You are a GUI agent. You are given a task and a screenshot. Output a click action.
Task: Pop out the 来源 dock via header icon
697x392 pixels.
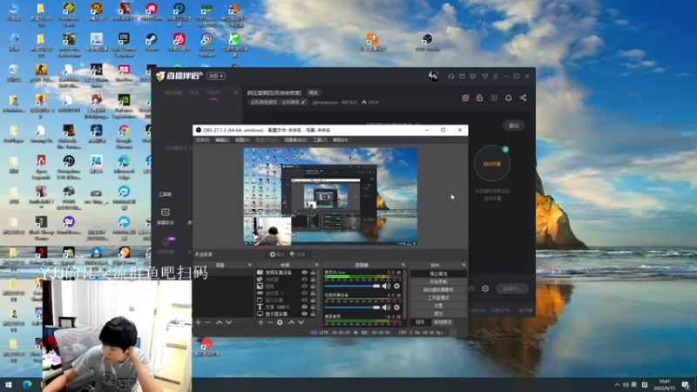tap(317, 266)
